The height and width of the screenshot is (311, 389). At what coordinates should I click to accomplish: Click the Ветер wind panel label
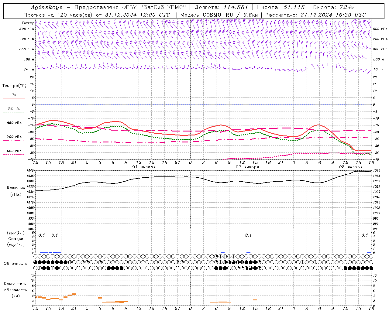(28, 23)
